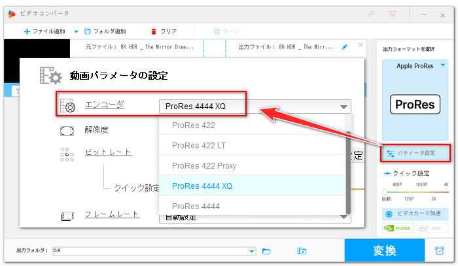The height and width of the screenshot is (266, 458).
Task: Click the クリア trash icon
Action: point(154,31)
